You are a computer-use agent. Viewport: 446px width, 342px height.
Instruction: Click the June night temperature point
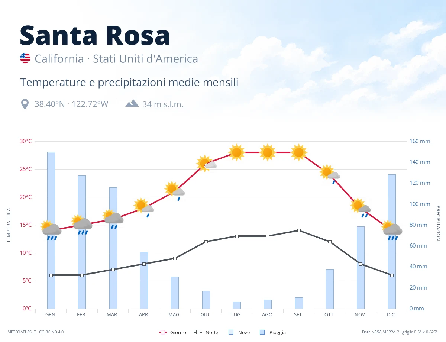(x=206, y=242)
